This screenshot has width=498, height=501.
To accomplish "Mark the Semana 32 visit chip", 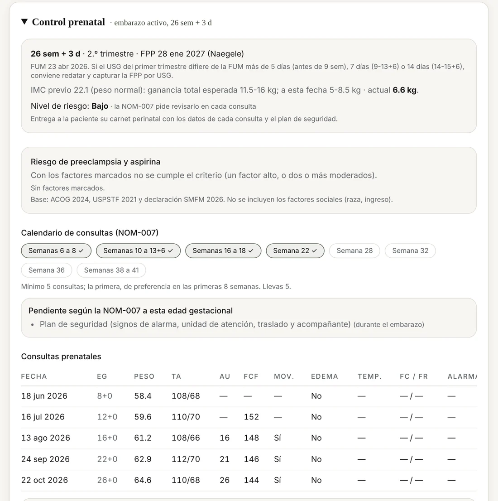I will [410, 251].
